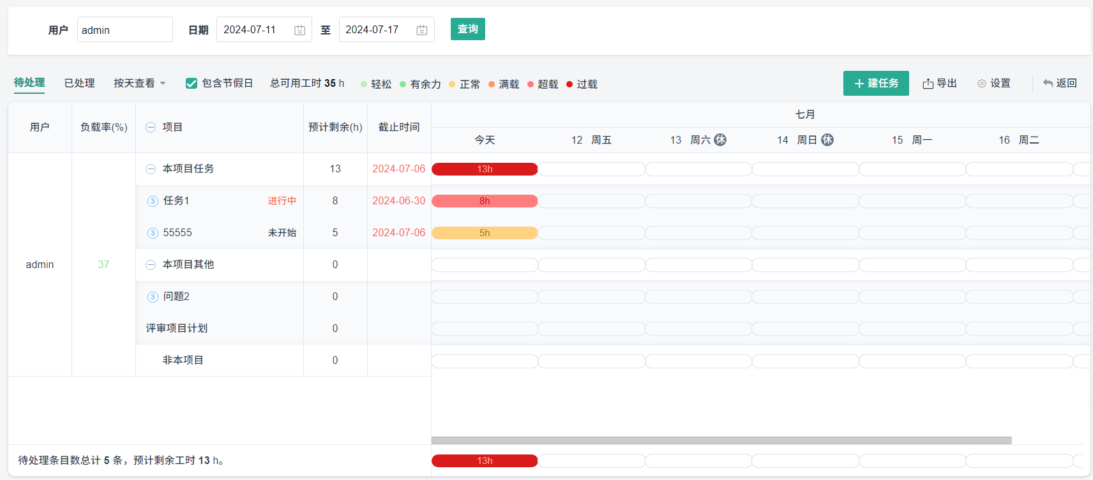Select the 问题2 row name
The height and width of the screenshot is (480, 1093).
click(x=176, y=297)
